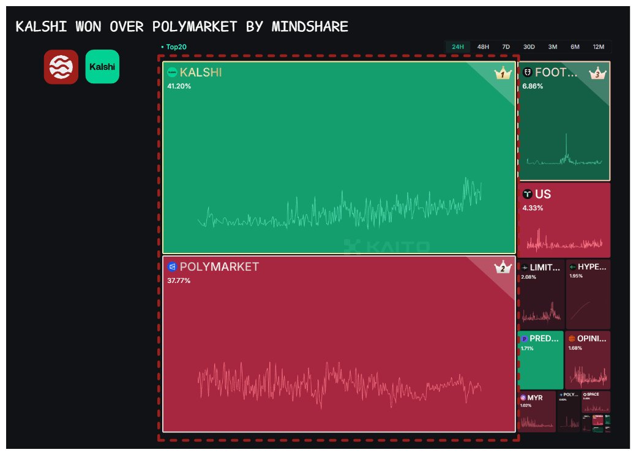636x455 pixels.
Task: Open the OPINI... project name
Action: [592, 338]
